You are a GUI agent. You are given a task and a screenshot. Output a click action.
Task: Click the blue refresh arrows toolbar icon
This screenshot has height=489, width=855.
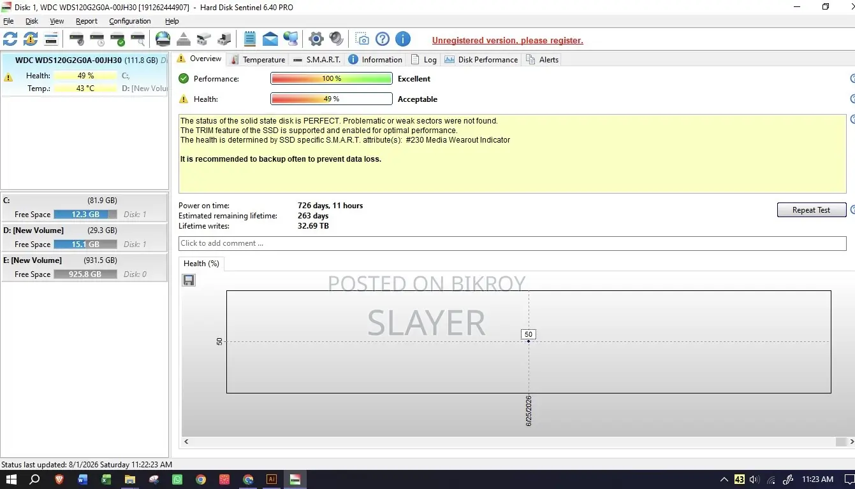pos(10,39)
